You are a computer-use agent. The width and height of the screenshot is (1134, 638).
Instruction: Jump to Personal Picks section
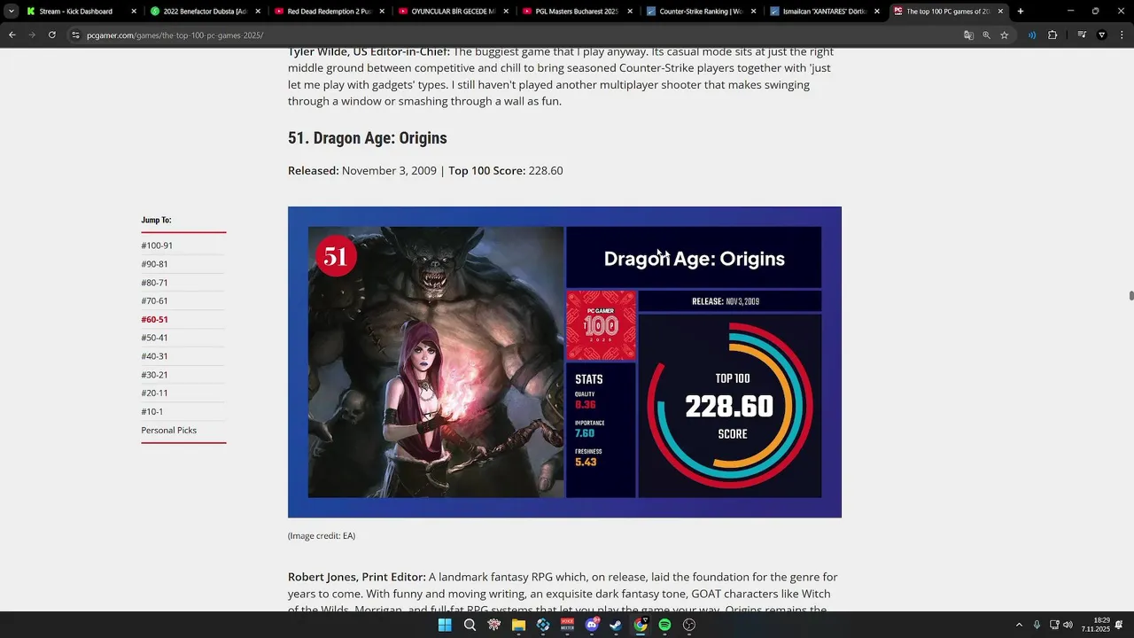(168, 431)
